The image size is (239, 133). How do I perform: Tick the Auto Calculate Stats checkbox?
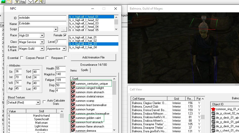click(x=44, y=102)
